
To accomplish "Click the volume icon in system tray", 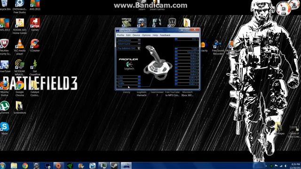I will pos(285,166).
